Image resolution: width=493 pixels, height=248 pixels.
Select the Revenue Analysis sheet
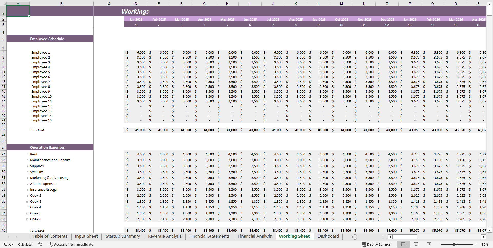165,236
